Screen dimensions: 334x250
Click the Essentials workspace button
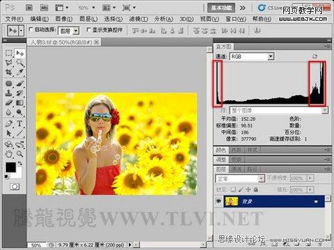[x=221, y=8]
